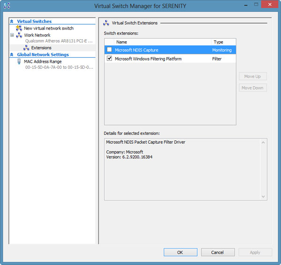Collapse the Work Network tree node
281x265 pixels.
(x=12, y=35)
